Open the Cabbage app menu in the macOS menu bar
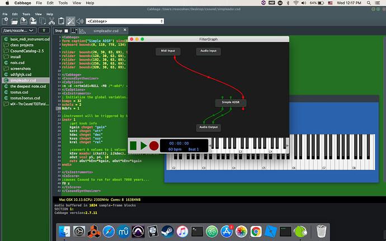This screenshot has width=386, height=241. tap(22, 3)
